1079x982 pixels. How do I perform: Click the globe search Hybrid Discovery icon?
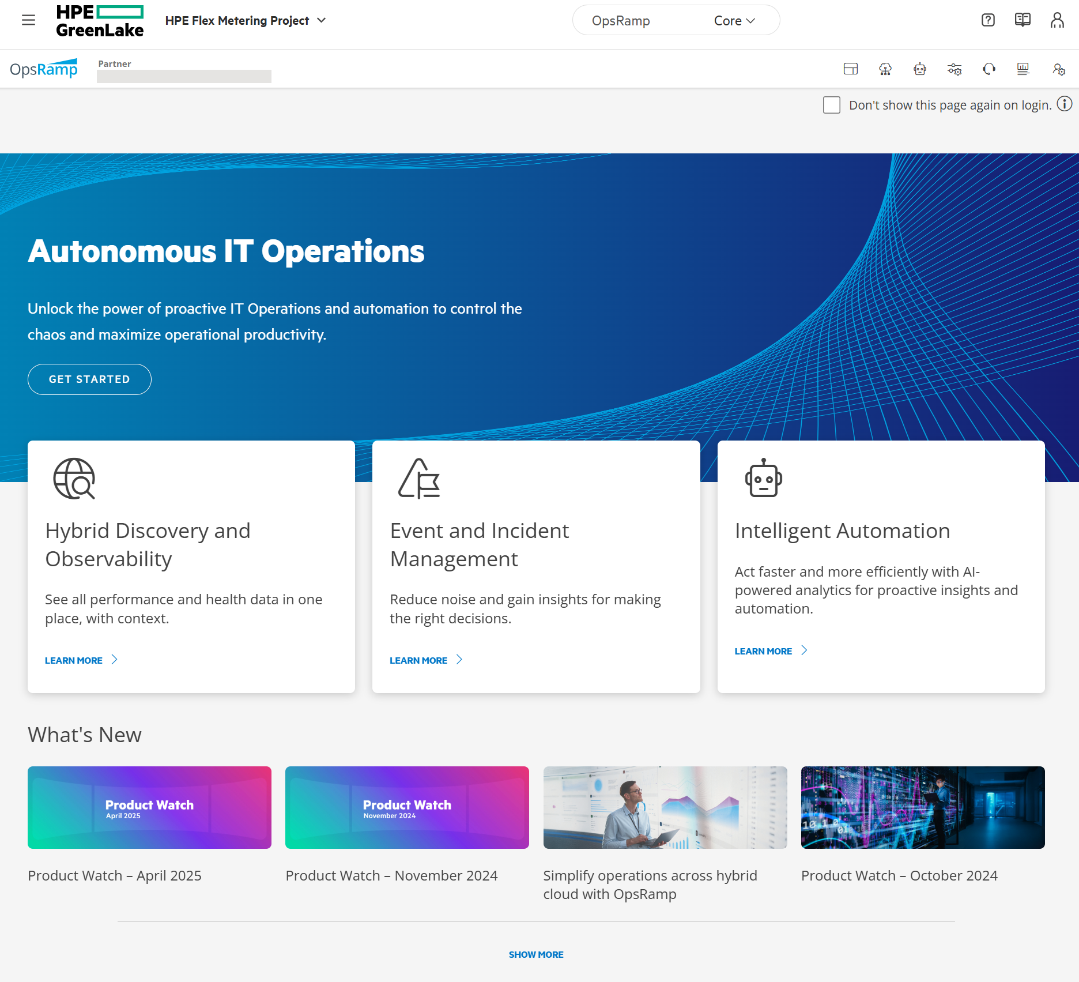pos(74,479)
